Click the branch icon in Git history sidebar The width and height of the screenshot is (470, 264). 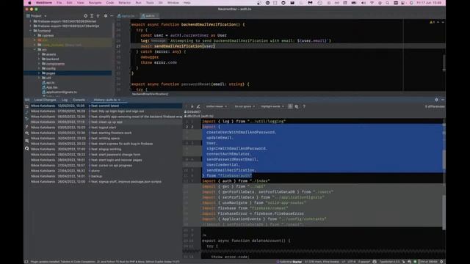pyautogui.click(x=26, y=127)
